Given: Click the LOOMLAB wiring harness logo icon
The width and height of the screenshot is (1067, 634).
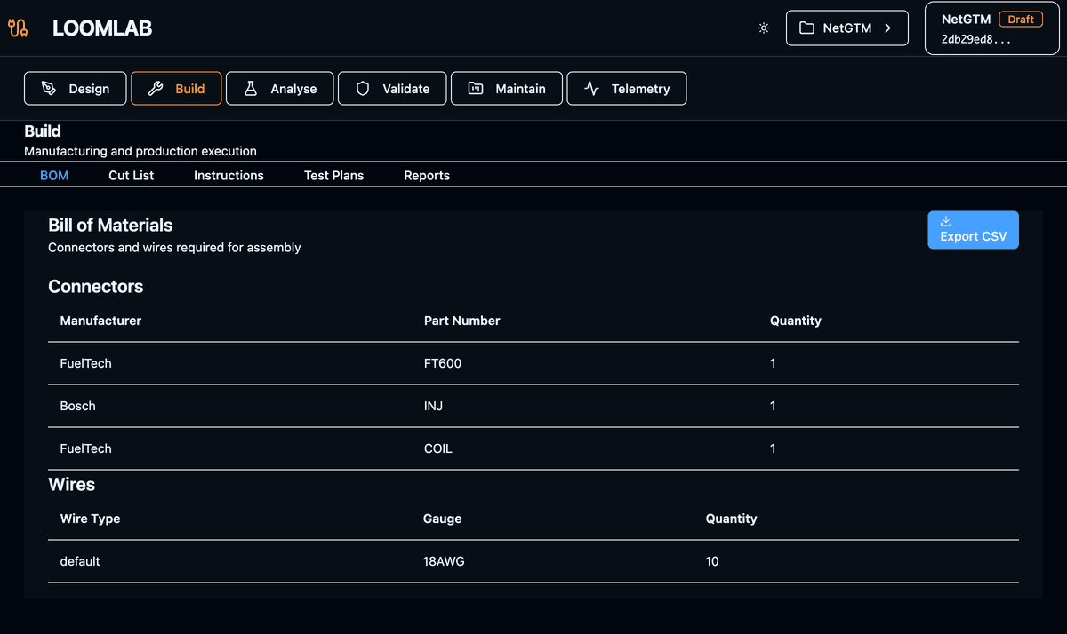Looking at the screenshot, I should tap(18, 27).
